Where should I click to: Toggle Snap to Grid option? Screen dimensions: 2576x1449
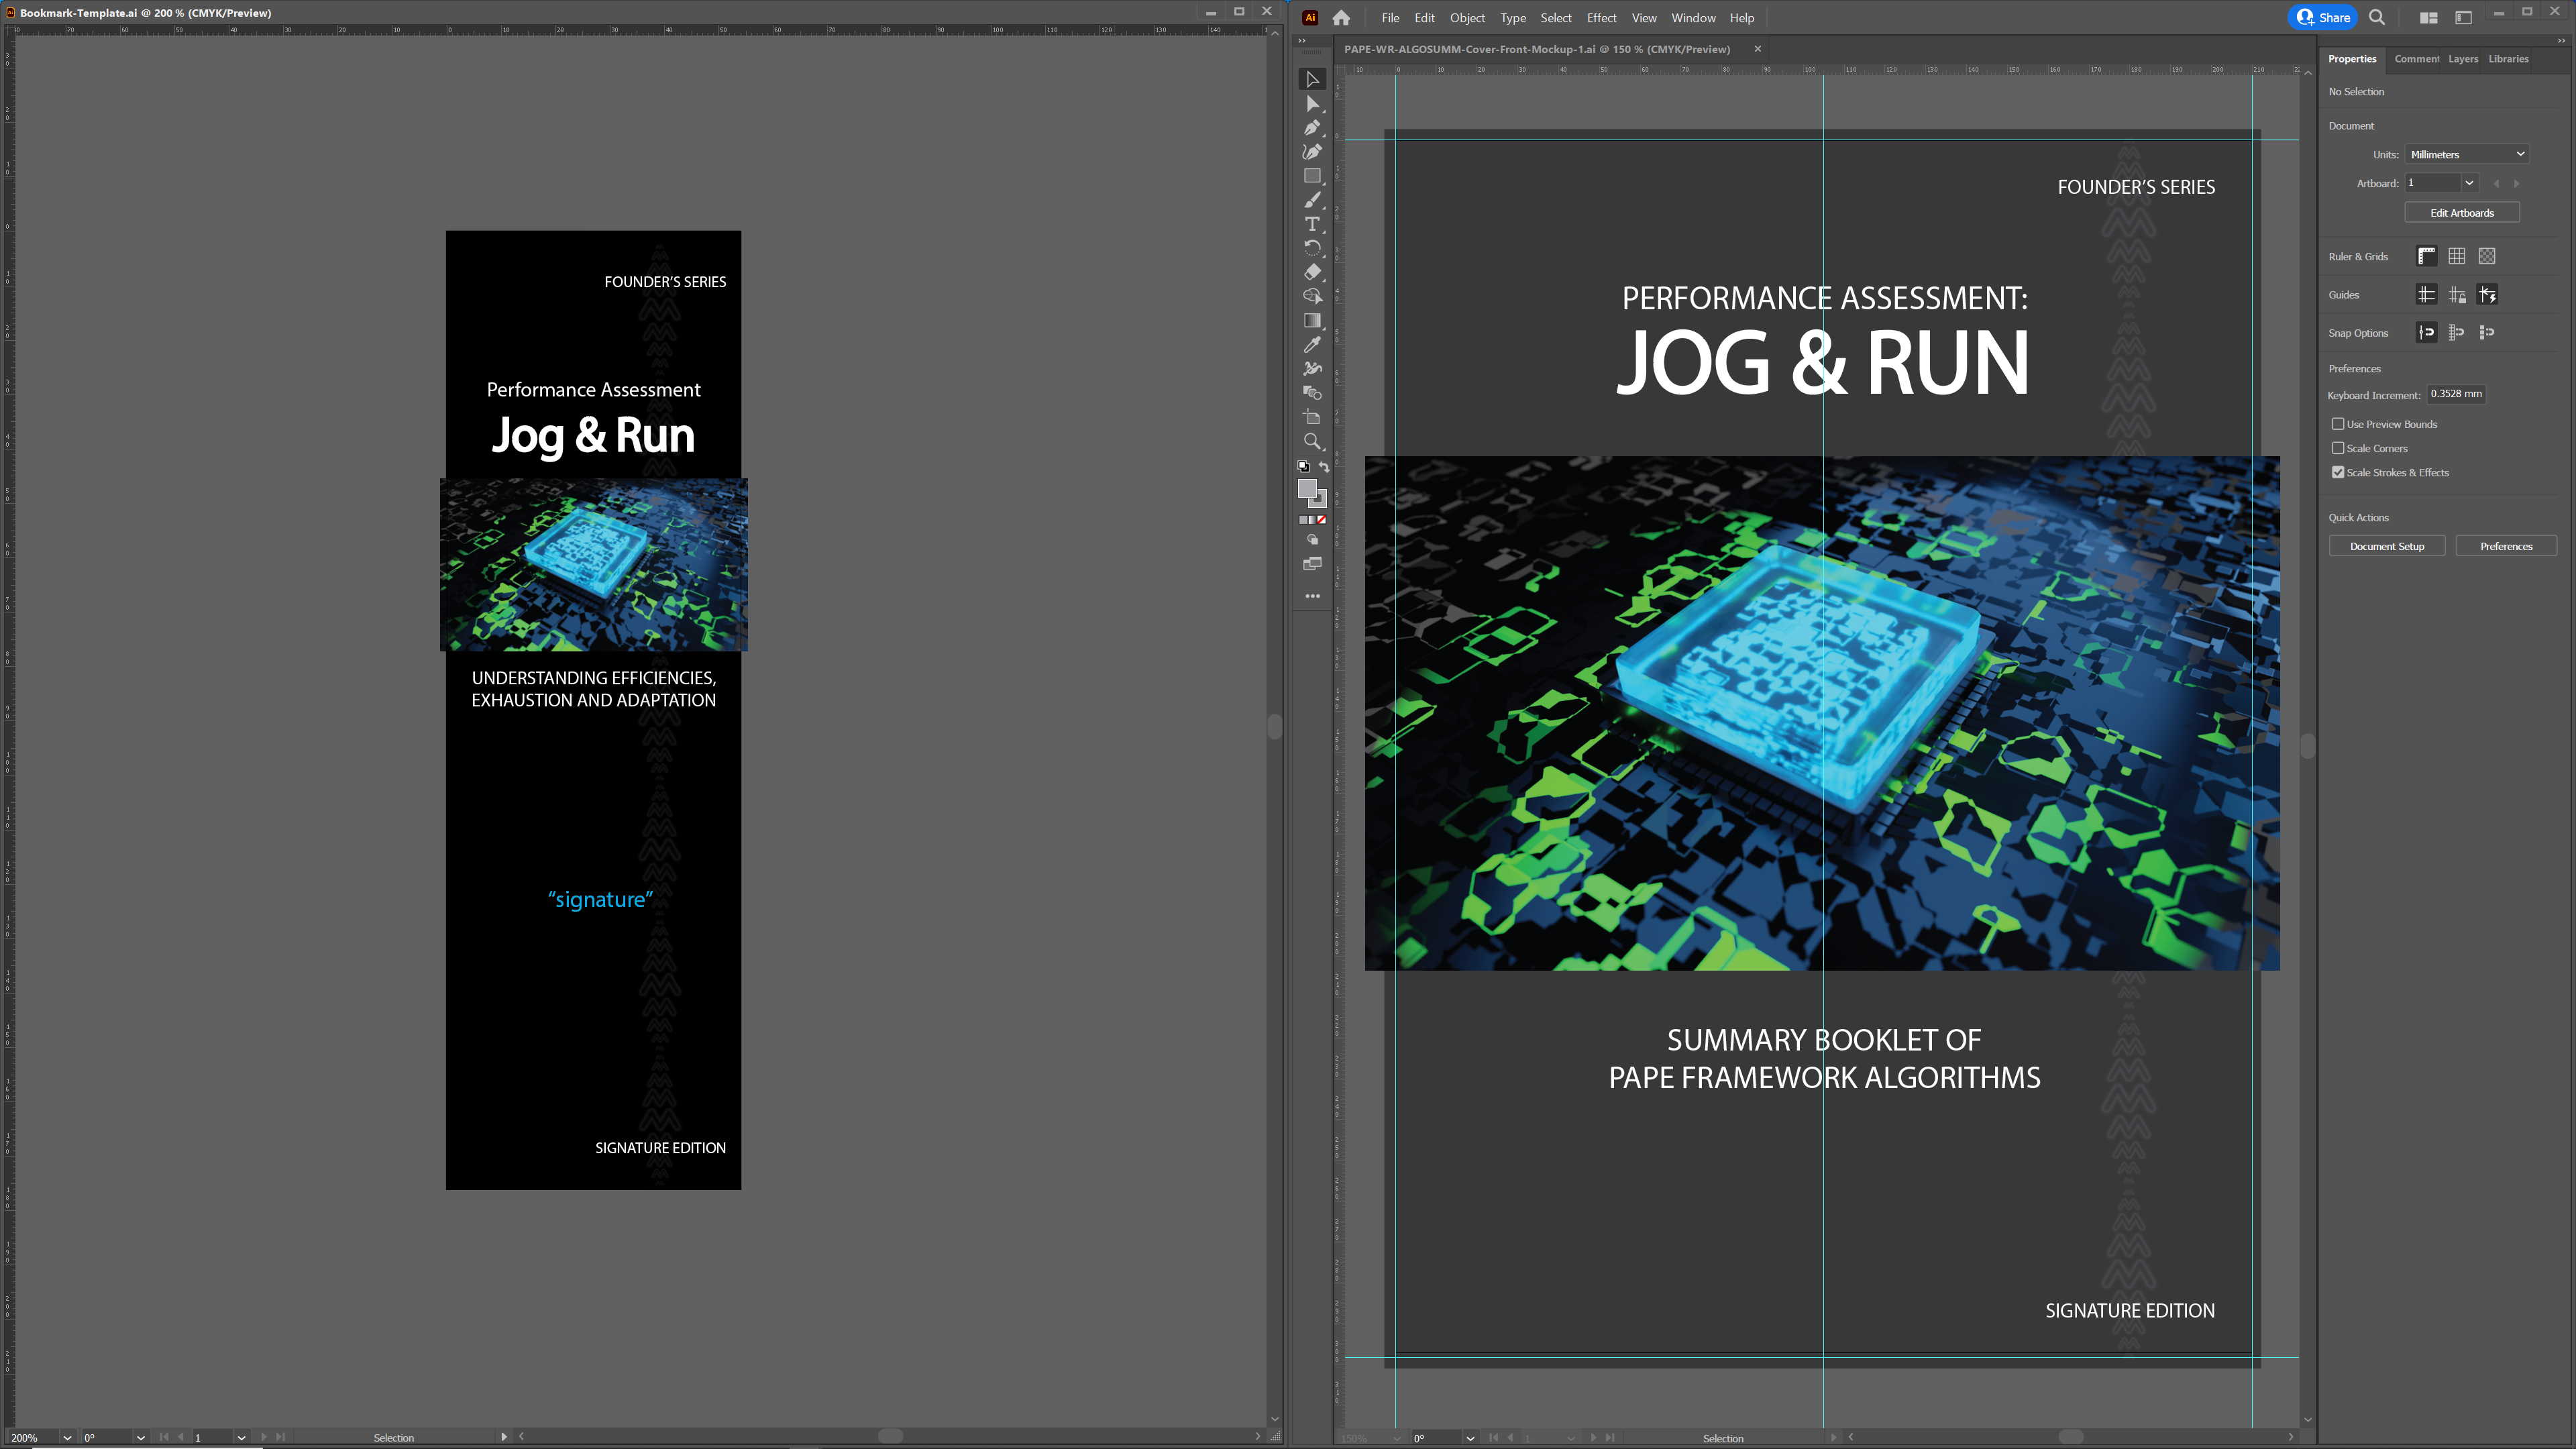coord(2456,332)
